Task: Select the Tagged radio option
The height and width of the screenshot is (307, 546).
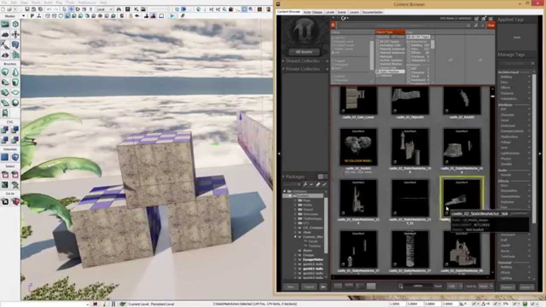Action: pos(333,61)
